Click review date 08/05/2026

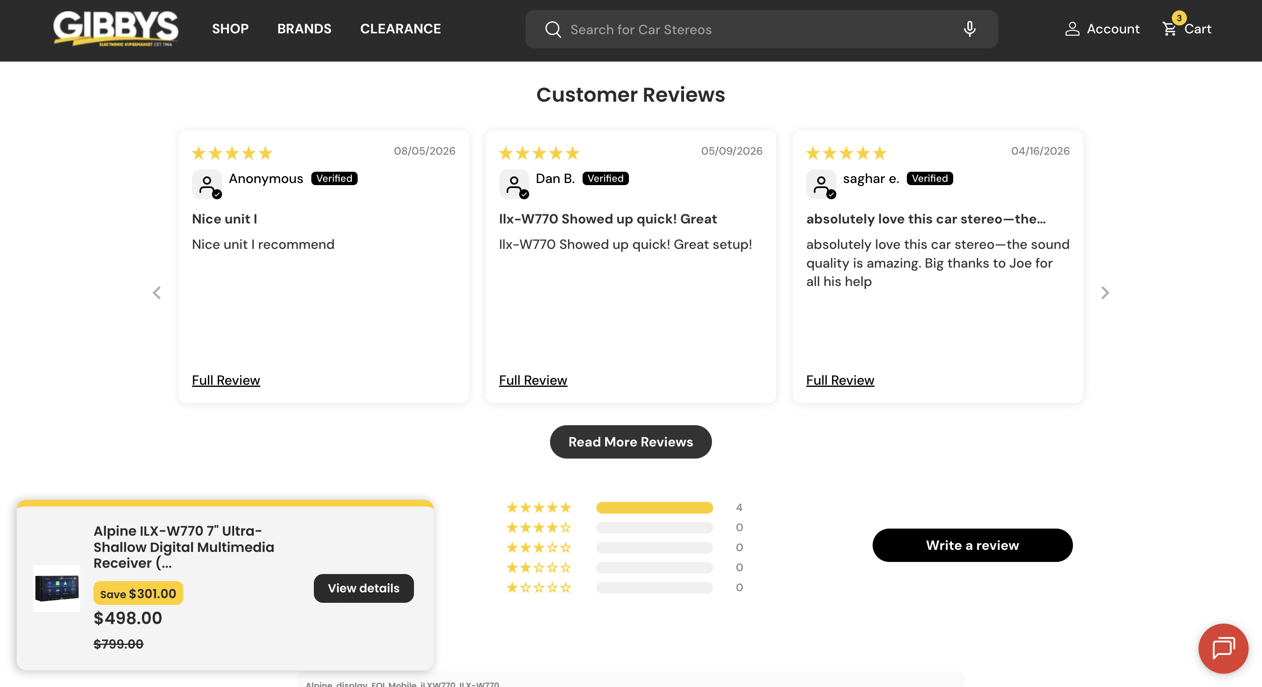[424, 151]
